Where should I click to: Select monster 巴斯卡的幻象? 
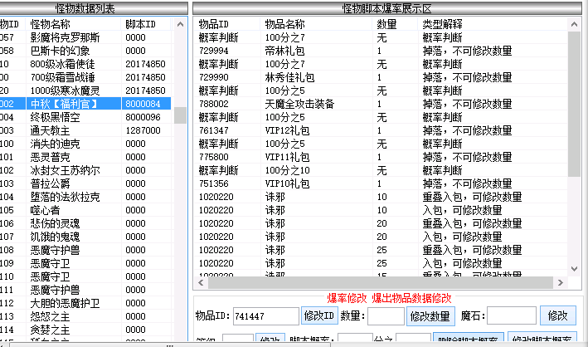click(60, 51)
